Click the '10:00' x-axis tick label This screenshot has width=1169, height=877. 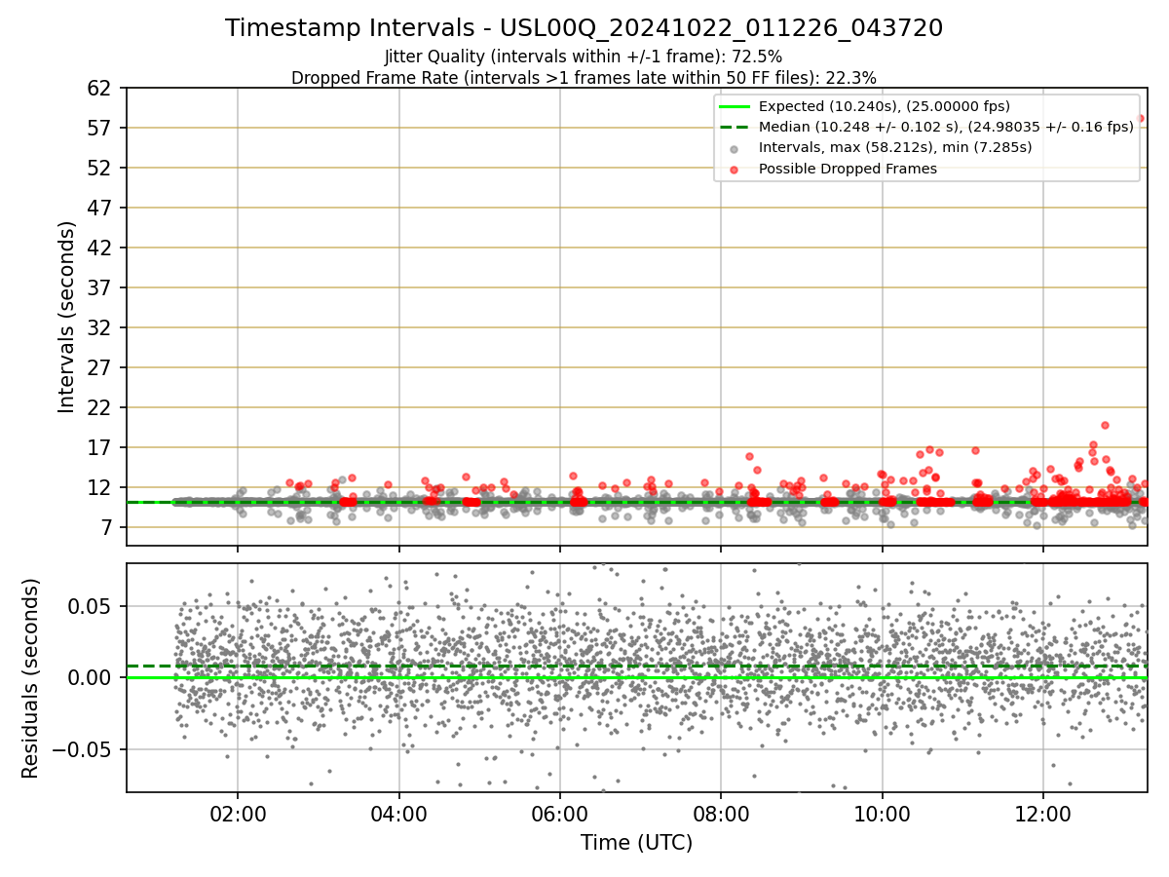point(882,813)
